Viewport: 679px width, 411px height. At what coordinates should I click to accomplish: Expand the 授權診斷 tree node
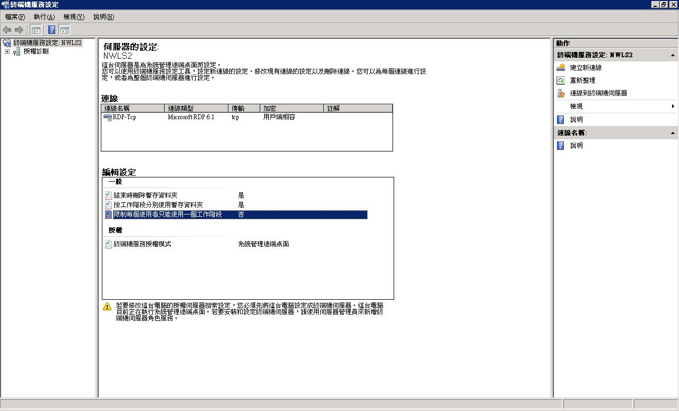[x=7, y=52]
